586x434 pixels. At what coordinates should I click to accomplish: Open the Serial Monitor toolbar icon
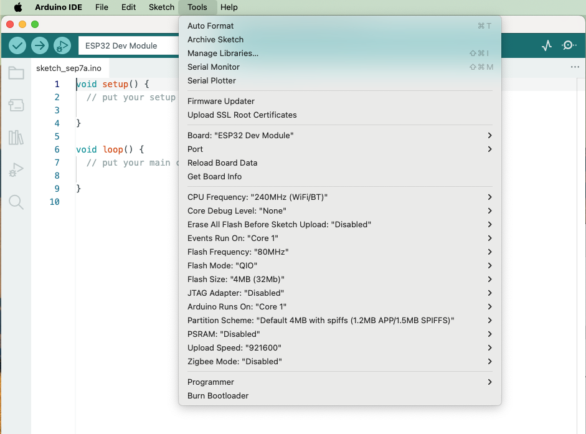[569, 45]
